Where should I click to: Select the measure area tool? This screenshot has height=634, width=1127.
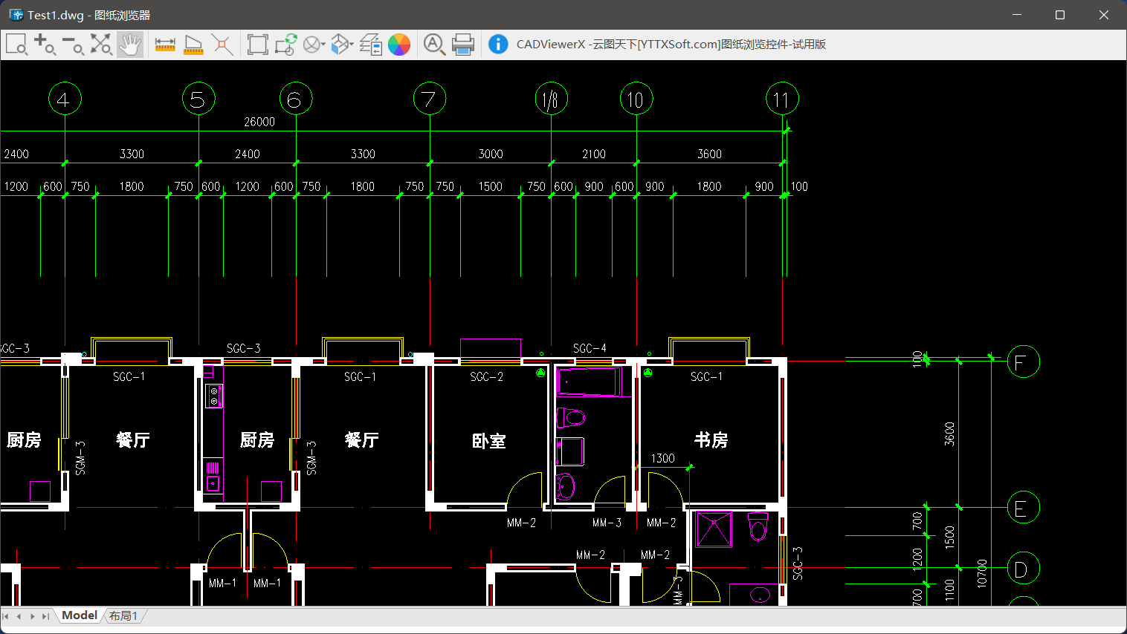tap(193, 45)
